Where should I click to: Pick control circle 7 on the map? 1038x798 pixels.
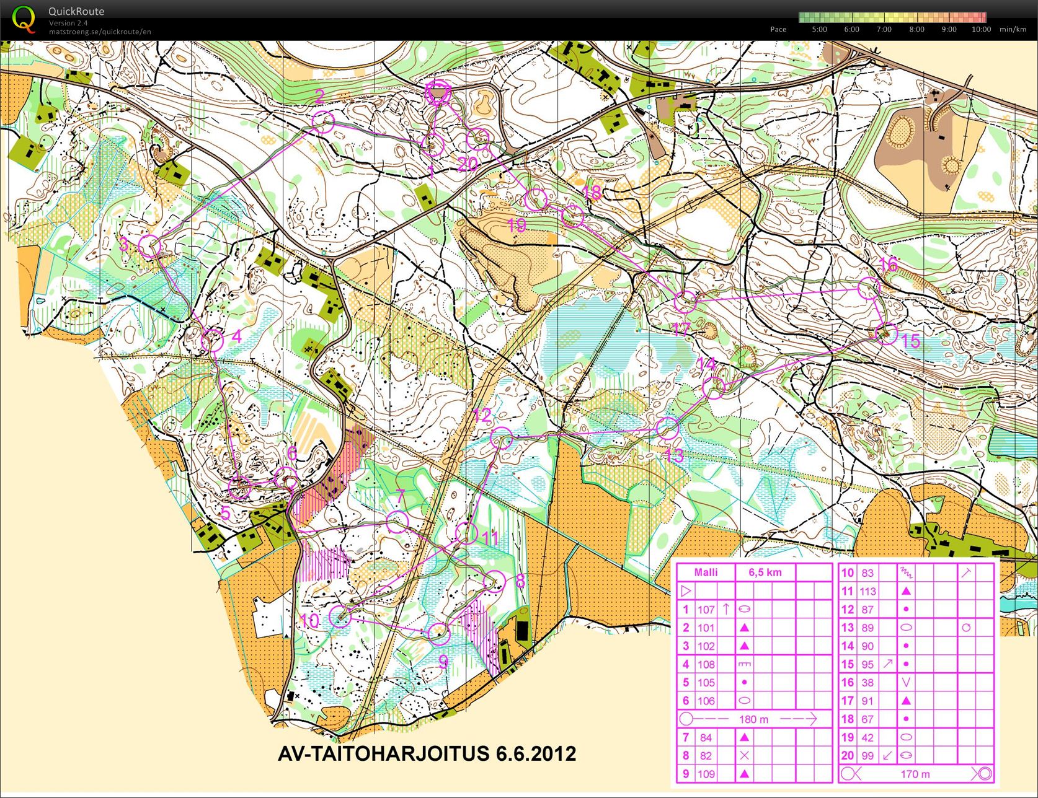[397, 521]
